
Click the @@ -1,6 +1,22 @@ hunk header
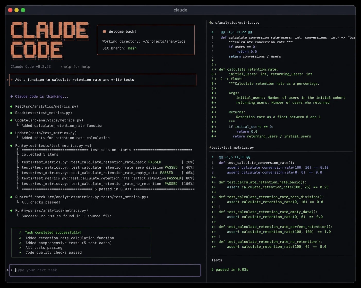click(x=236, y=32)
